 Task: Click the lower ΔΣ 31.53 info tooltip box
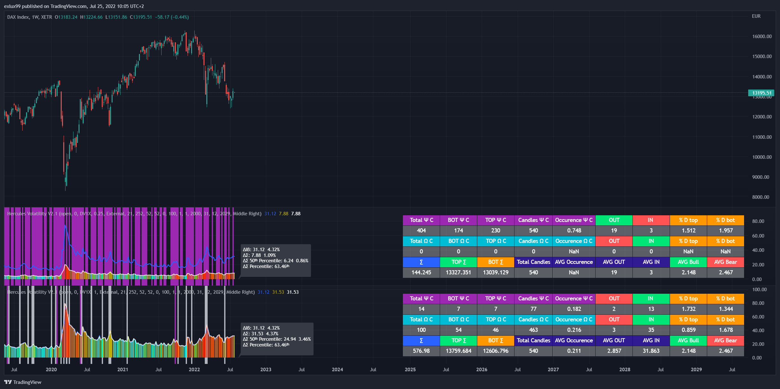277,339
